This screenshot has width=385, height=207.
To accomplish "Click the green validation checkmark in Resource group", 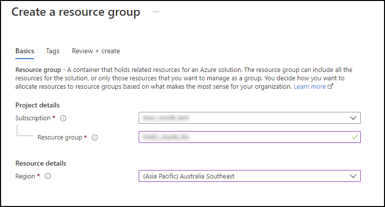I will [x=354, y=137].
